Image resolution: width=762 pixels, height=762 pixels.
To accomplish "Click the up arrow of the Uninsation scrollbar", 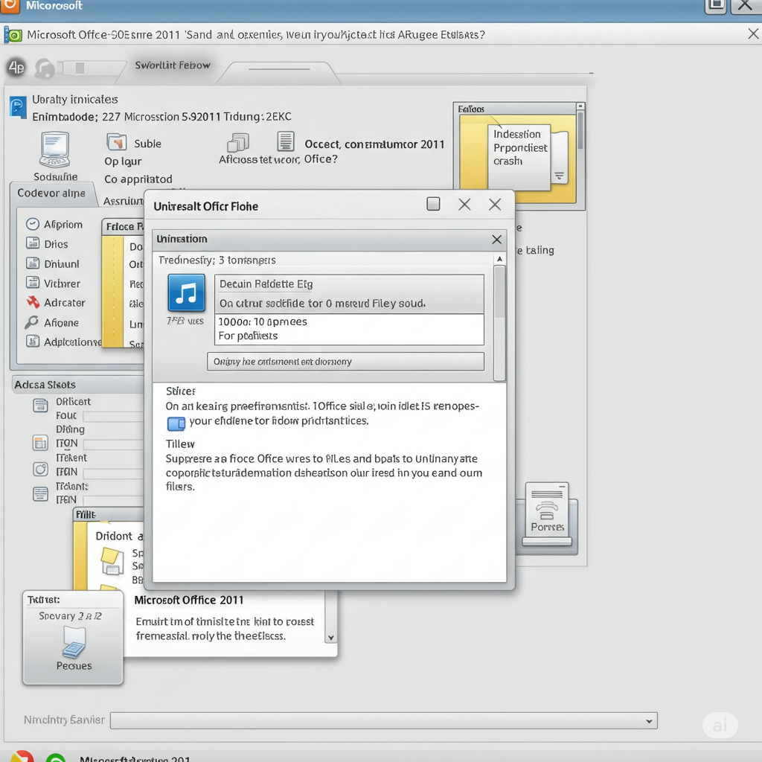I will [499, 259].
